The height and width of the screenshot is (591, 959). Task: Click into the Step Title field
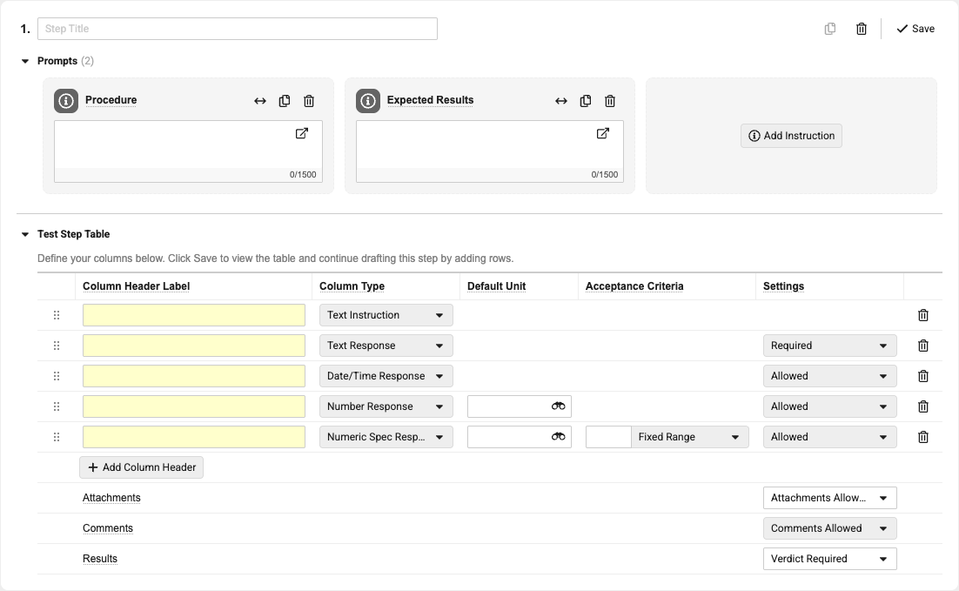pyautogui.click(x=238, y=29)
